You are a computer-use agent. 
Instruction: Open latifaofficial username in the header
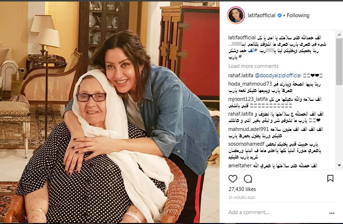(262, 15)
